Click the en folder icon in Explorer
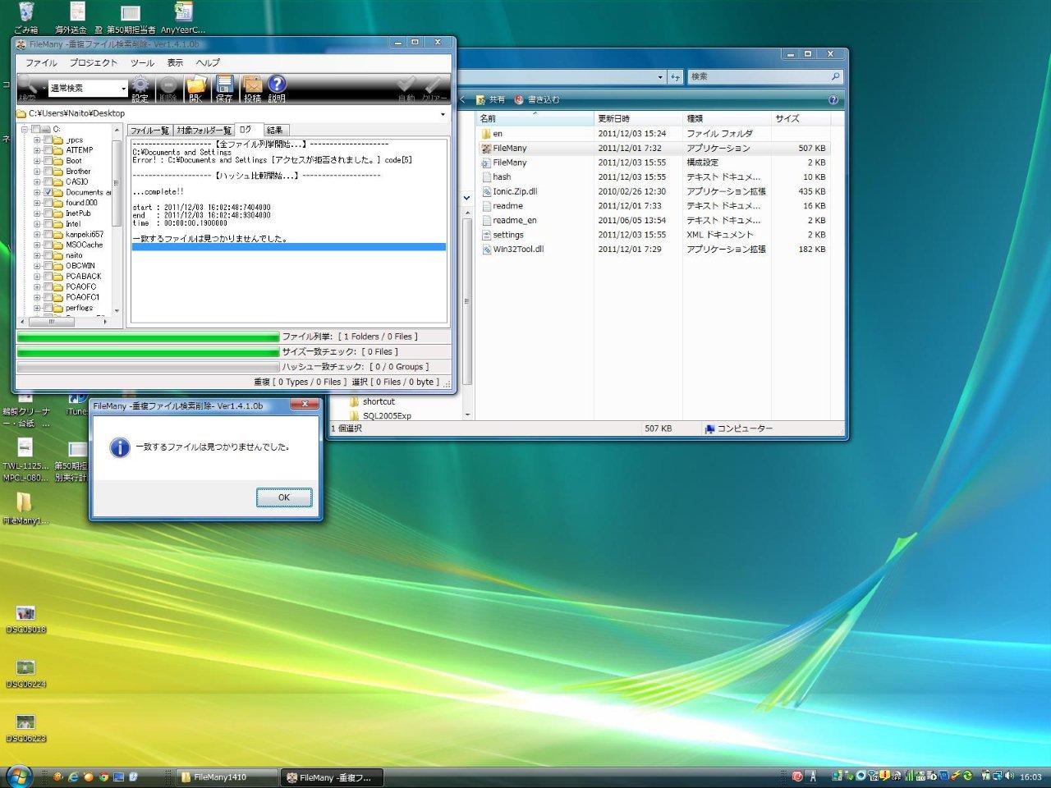This screenshot has width=1051, height=788. [x=486, y=134]
